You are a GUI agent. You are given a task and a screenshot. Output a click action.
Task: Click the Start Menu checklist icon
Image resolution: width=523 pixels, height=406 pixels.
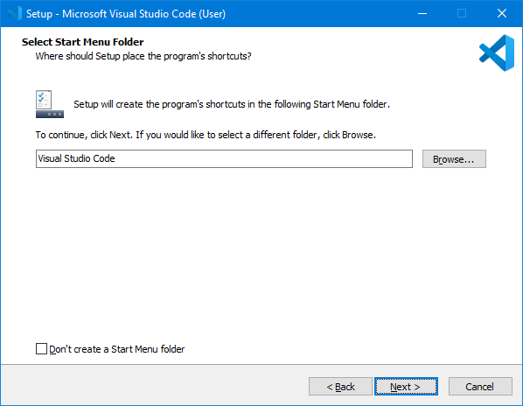pos(50,104)
